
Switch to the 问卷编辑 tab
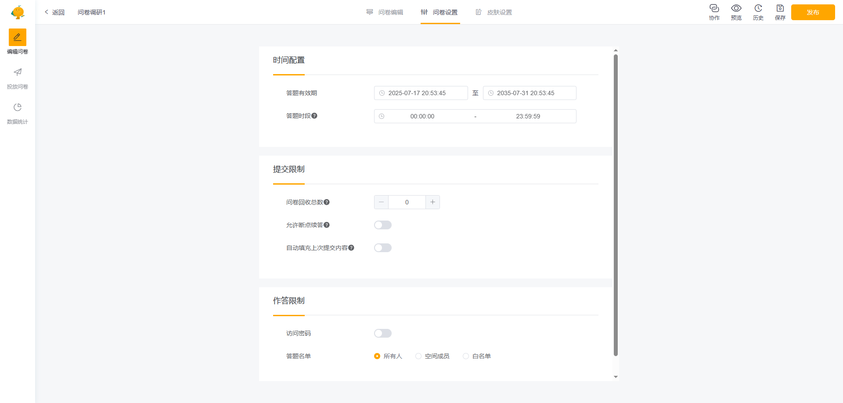click(x=385, y=12)
